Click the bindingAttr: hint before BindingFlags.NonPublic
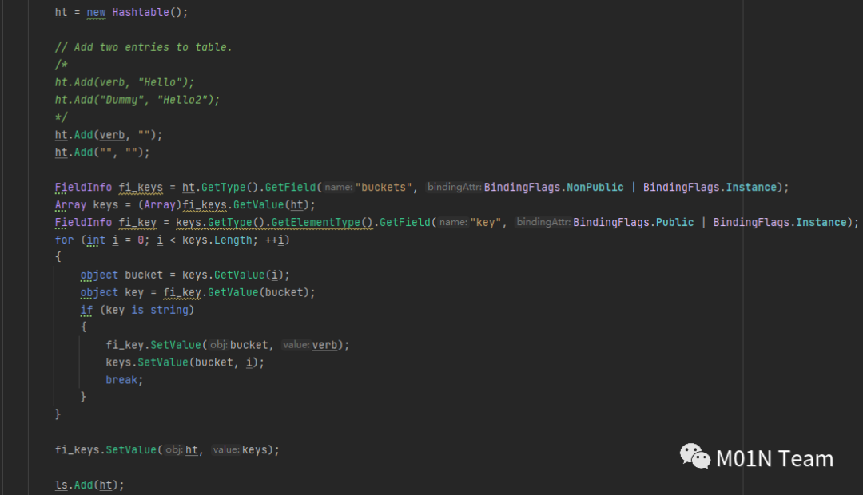The width and height of the screenshot is (863, 495). [x=453, y=187]
